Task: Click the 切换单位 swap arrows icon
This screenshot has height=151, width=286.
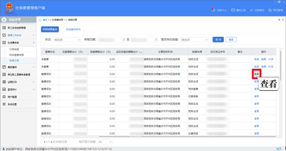Action: click(252, 10)
